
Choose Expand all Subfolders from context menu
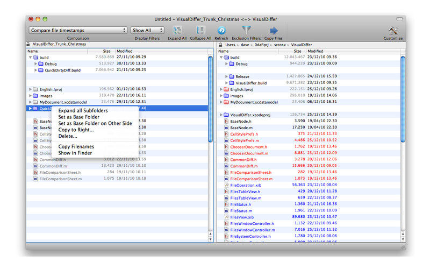pyautogui.click(x=95, y=110)
